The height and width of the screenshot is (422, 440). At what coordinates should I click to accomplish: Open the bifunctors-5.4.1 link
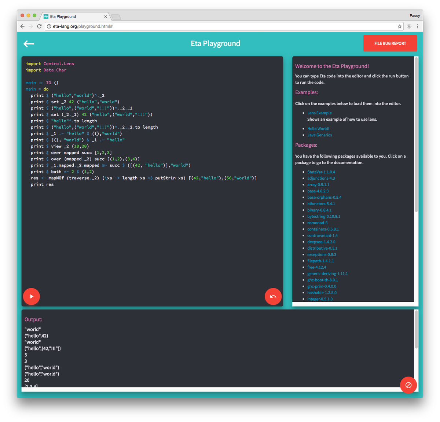pos(321,204)
